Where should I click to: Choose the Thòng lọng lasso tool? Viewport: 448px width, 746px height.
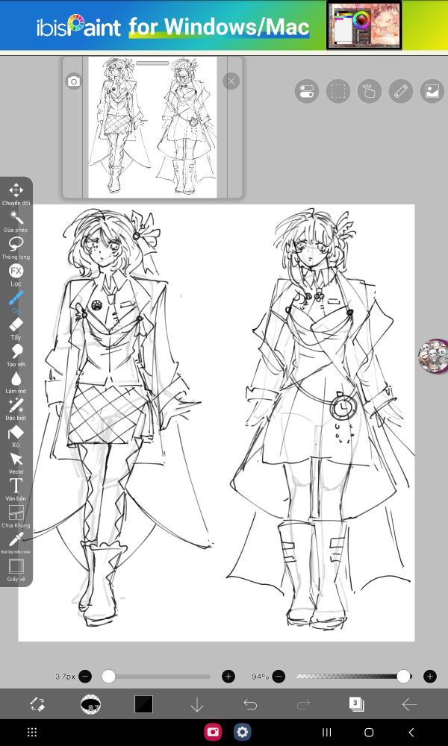(16, 245)
